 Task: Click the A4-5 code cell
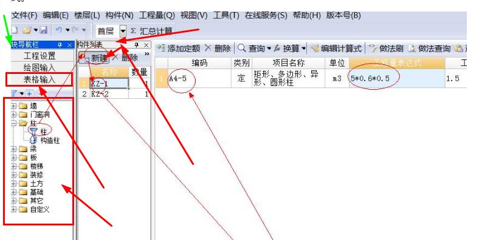(x=199, y=78)
